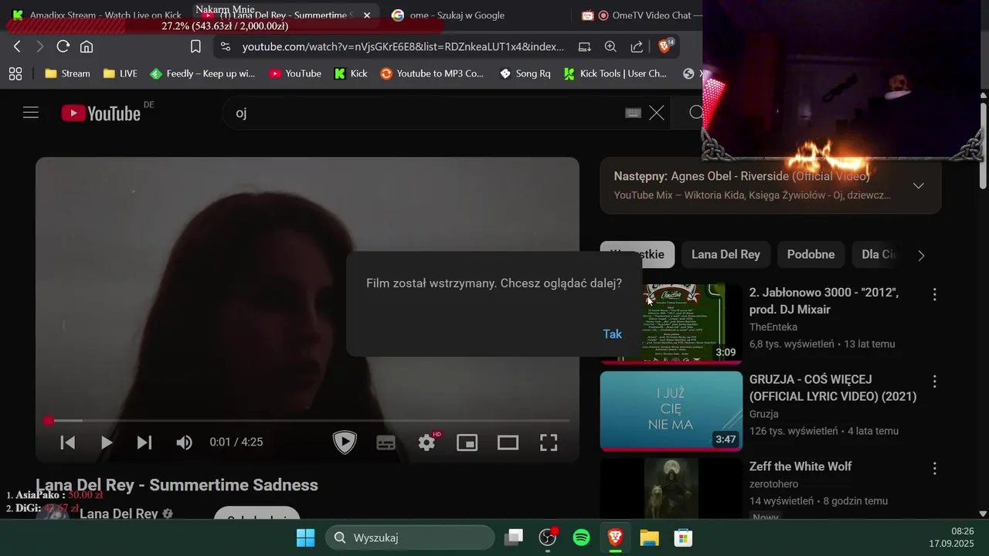Open Microsoft Store from the taskbar
Image resolution: width=989 pixels, height=556 pixels.
click(x=682, y=537)
